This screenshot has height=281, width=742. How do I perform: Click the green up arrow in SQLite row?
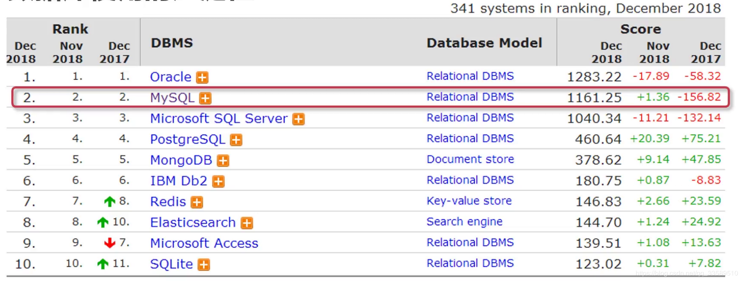tap(103, 264)
